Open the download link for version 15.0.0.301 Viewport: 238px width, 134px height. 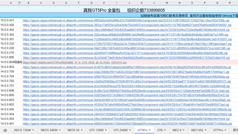pos(127,39)
